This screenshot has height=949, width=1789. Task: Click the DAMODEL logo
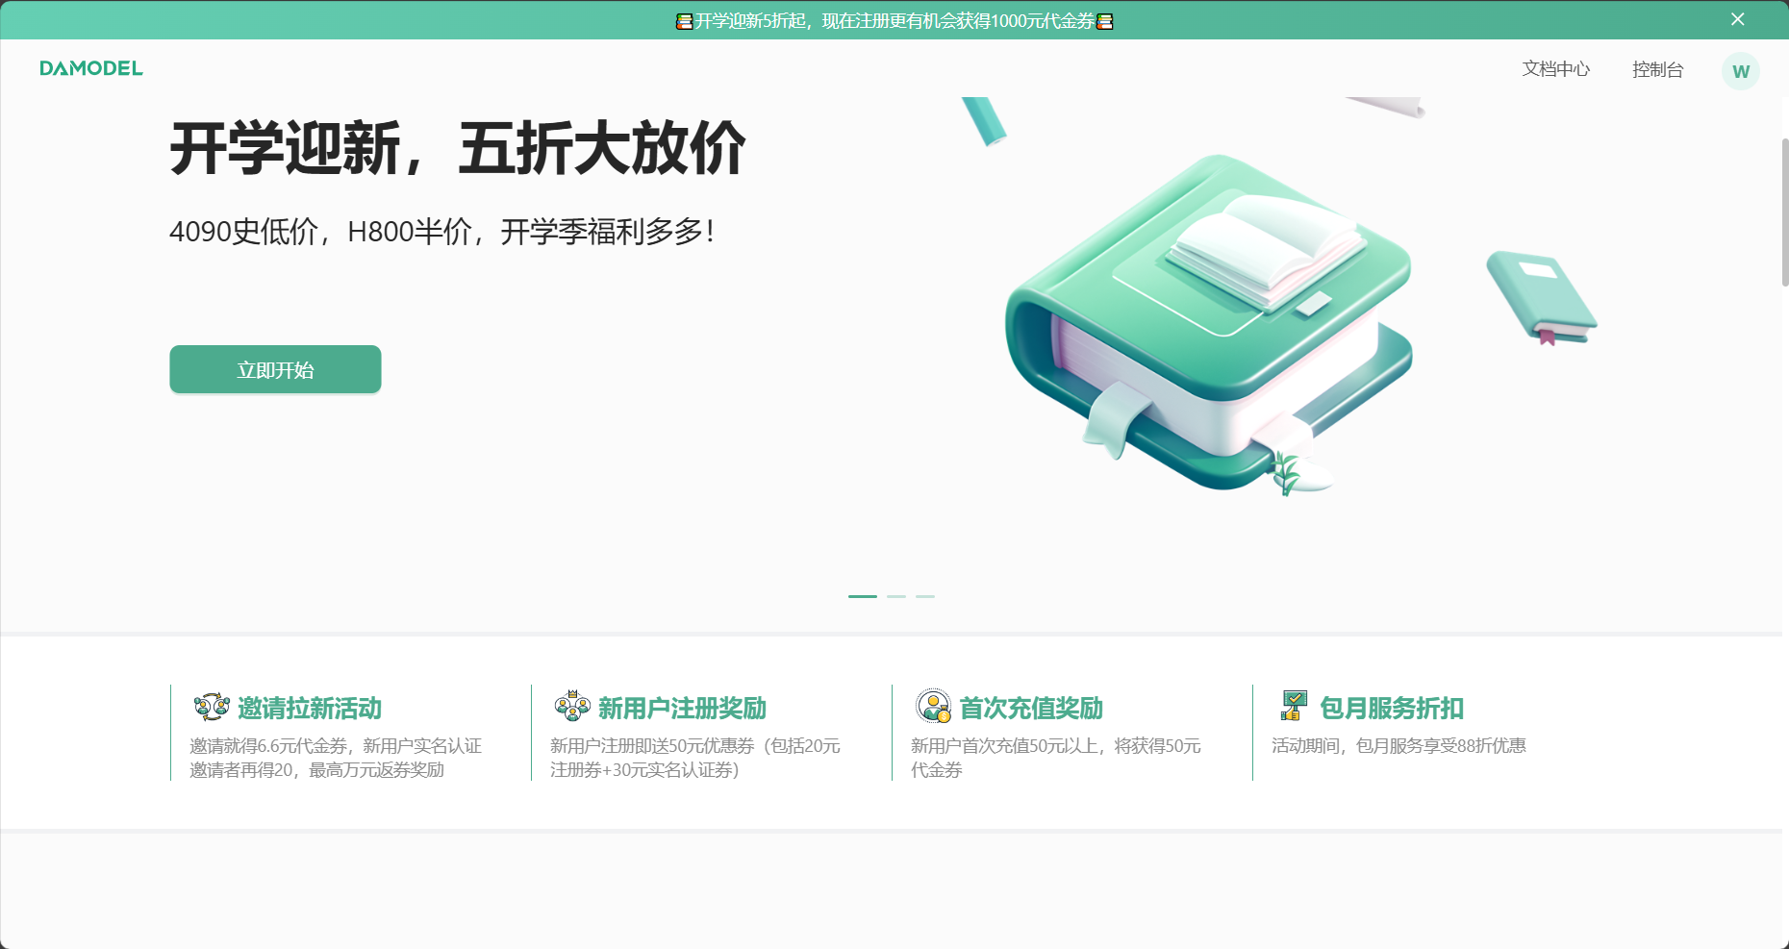click(x=90, y=68)
